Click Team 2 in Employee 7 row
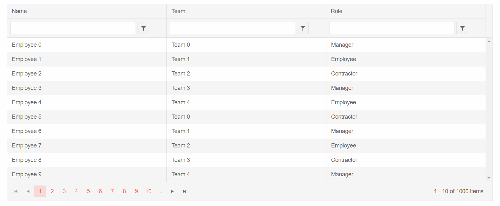 (x=246, y=146)
